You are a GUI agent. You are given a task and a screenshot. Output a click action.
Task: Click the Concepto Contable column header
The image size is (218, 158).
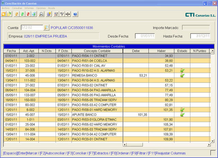click(x=97, y=51)
